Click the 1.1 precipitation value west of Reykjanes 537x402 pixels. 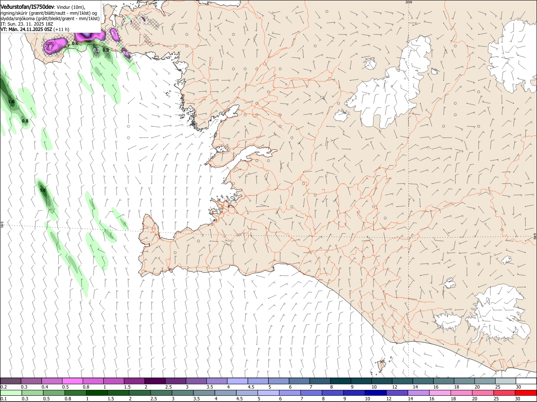(43, 190)
